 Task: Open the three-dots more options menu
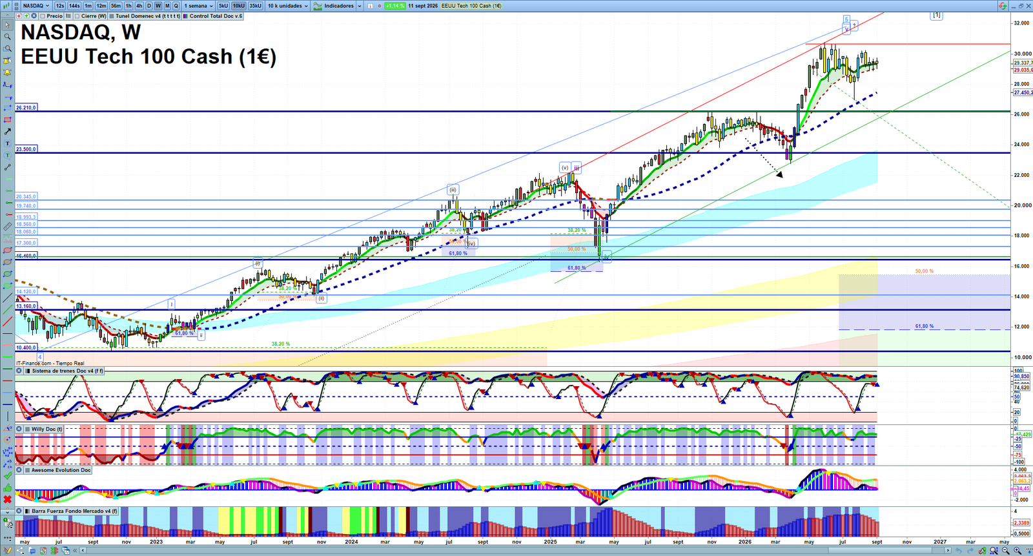click(7, 538)
